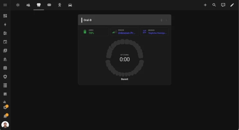Open the calendar panel in sidebar
Viewport: 239px width, 130px height.
[5, 42]
